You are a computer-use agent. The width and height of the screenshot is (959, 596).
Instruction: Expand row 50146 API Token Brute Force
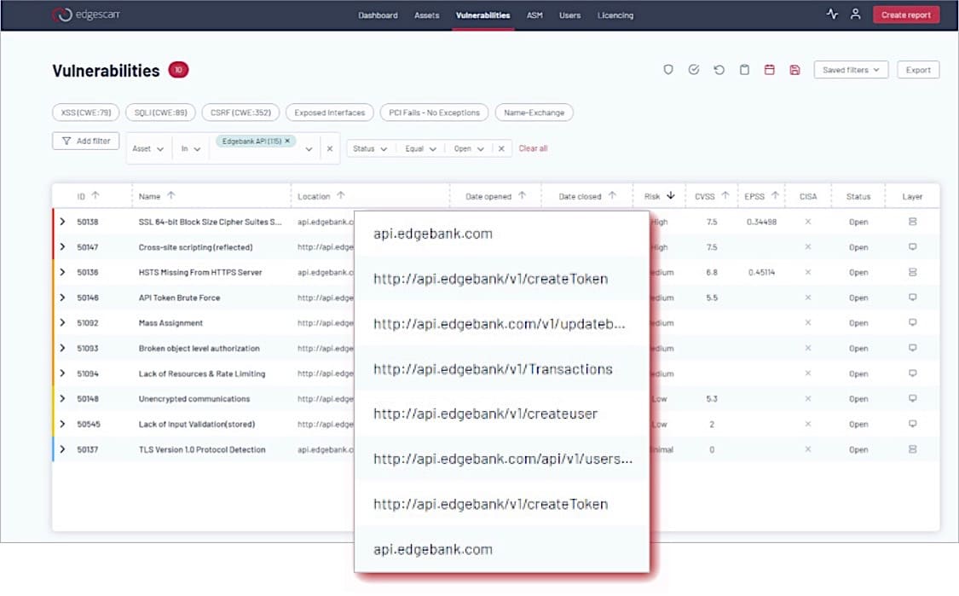62,298
